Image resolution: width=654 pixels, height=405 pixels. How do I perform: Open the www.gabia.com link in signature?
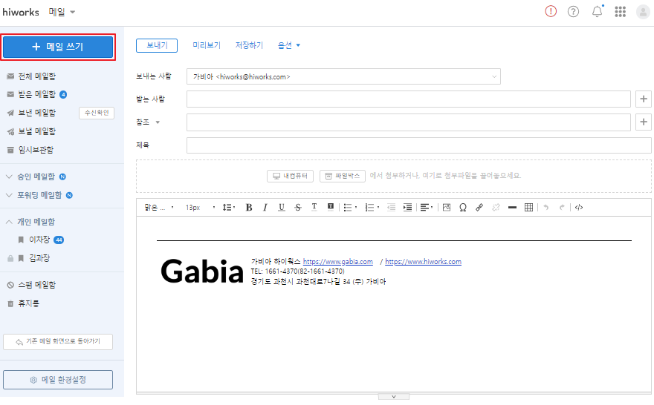coord(337,262)
